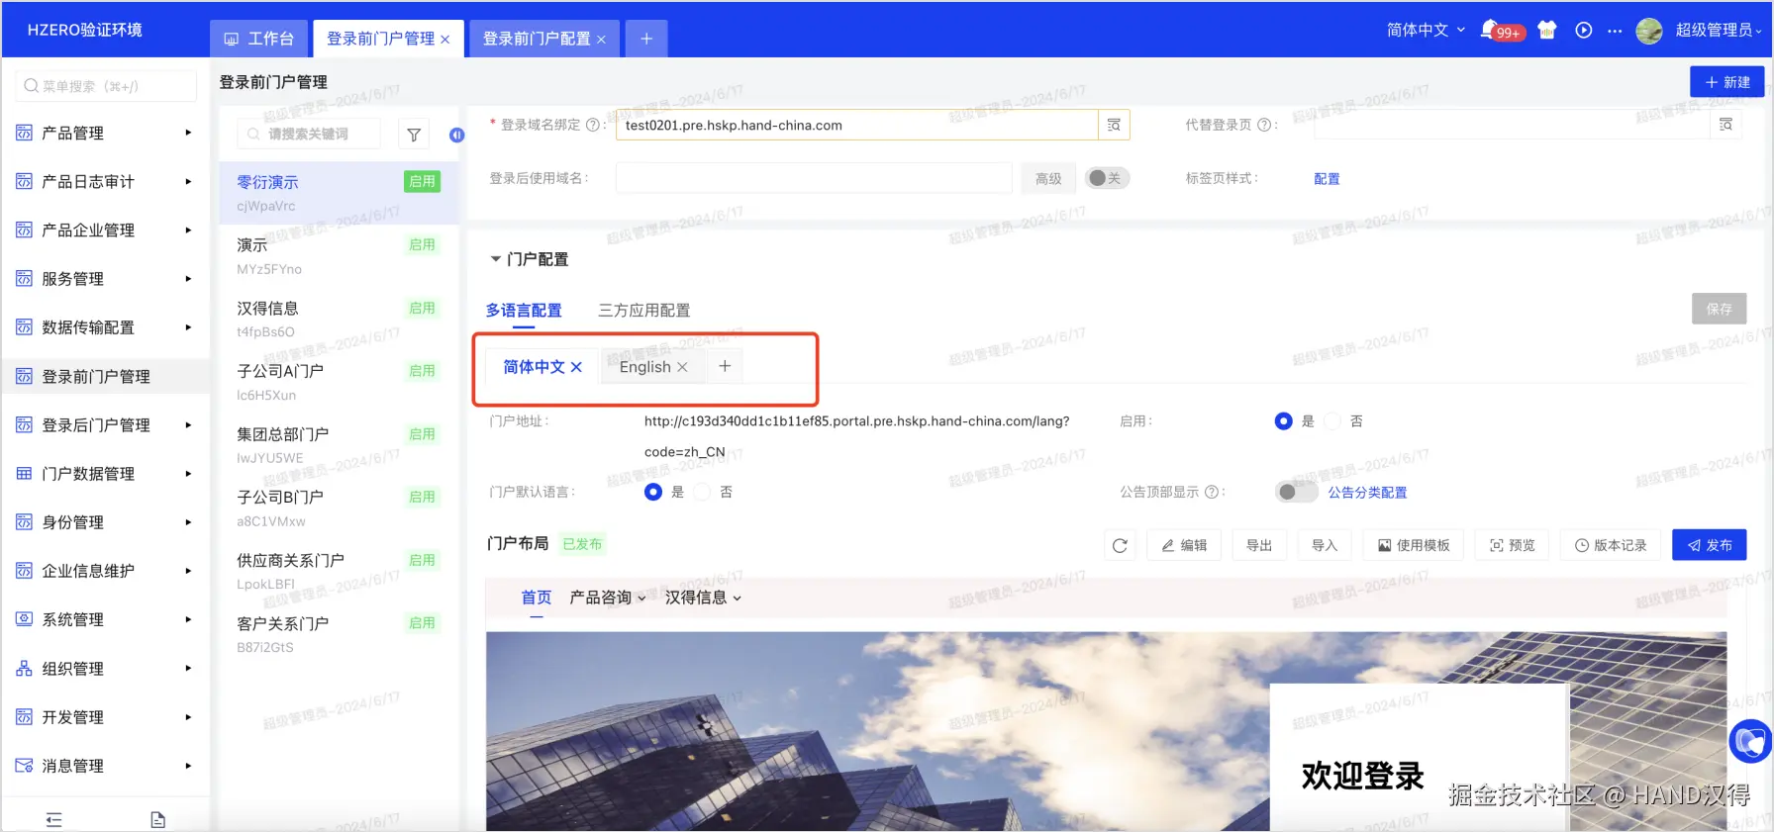Open the 公告分类配置 link
The width and height of the screenshot is (1774, 832).
pyautogui.click(x=1367, y=493)
